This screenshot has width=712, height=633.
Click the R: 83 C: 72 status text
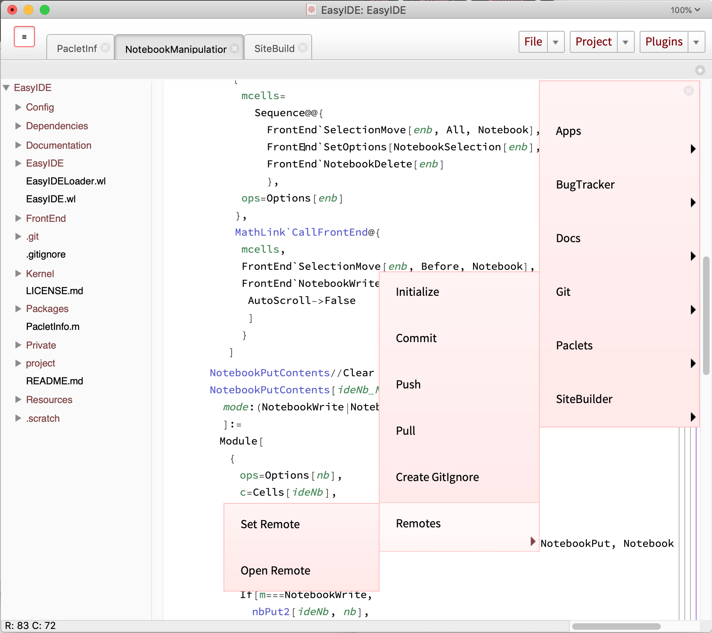point(30,626)
